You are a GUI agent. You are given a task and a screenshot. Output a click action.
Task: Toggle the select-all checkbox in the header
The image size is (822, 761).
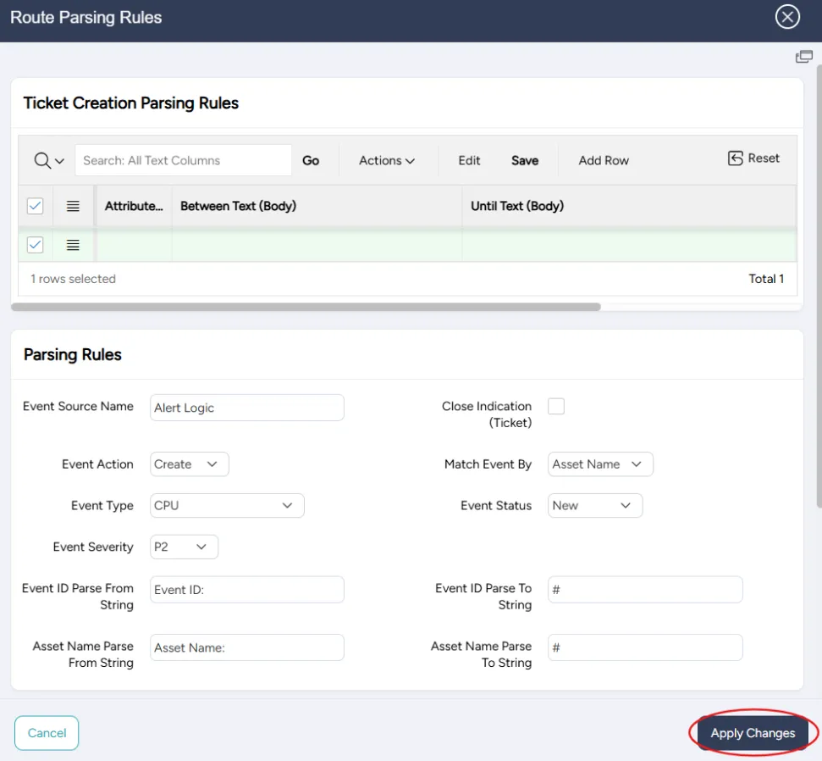click(x=35, y=206)
